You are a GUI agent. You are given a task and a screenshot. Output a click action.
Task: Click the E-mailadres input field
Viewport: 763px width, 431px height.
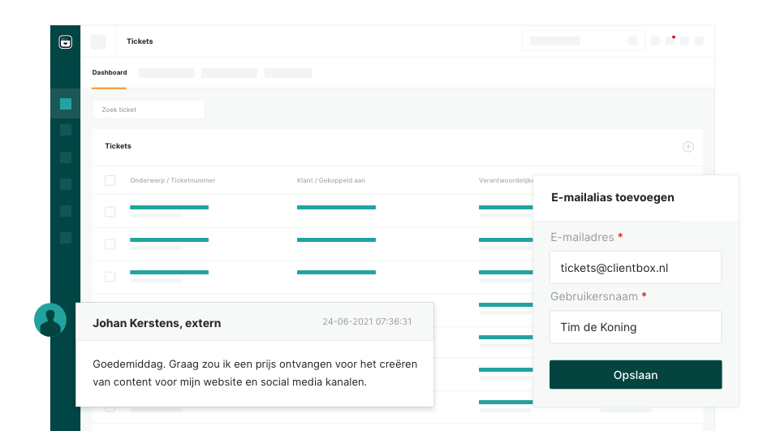[x=635, y=267]
